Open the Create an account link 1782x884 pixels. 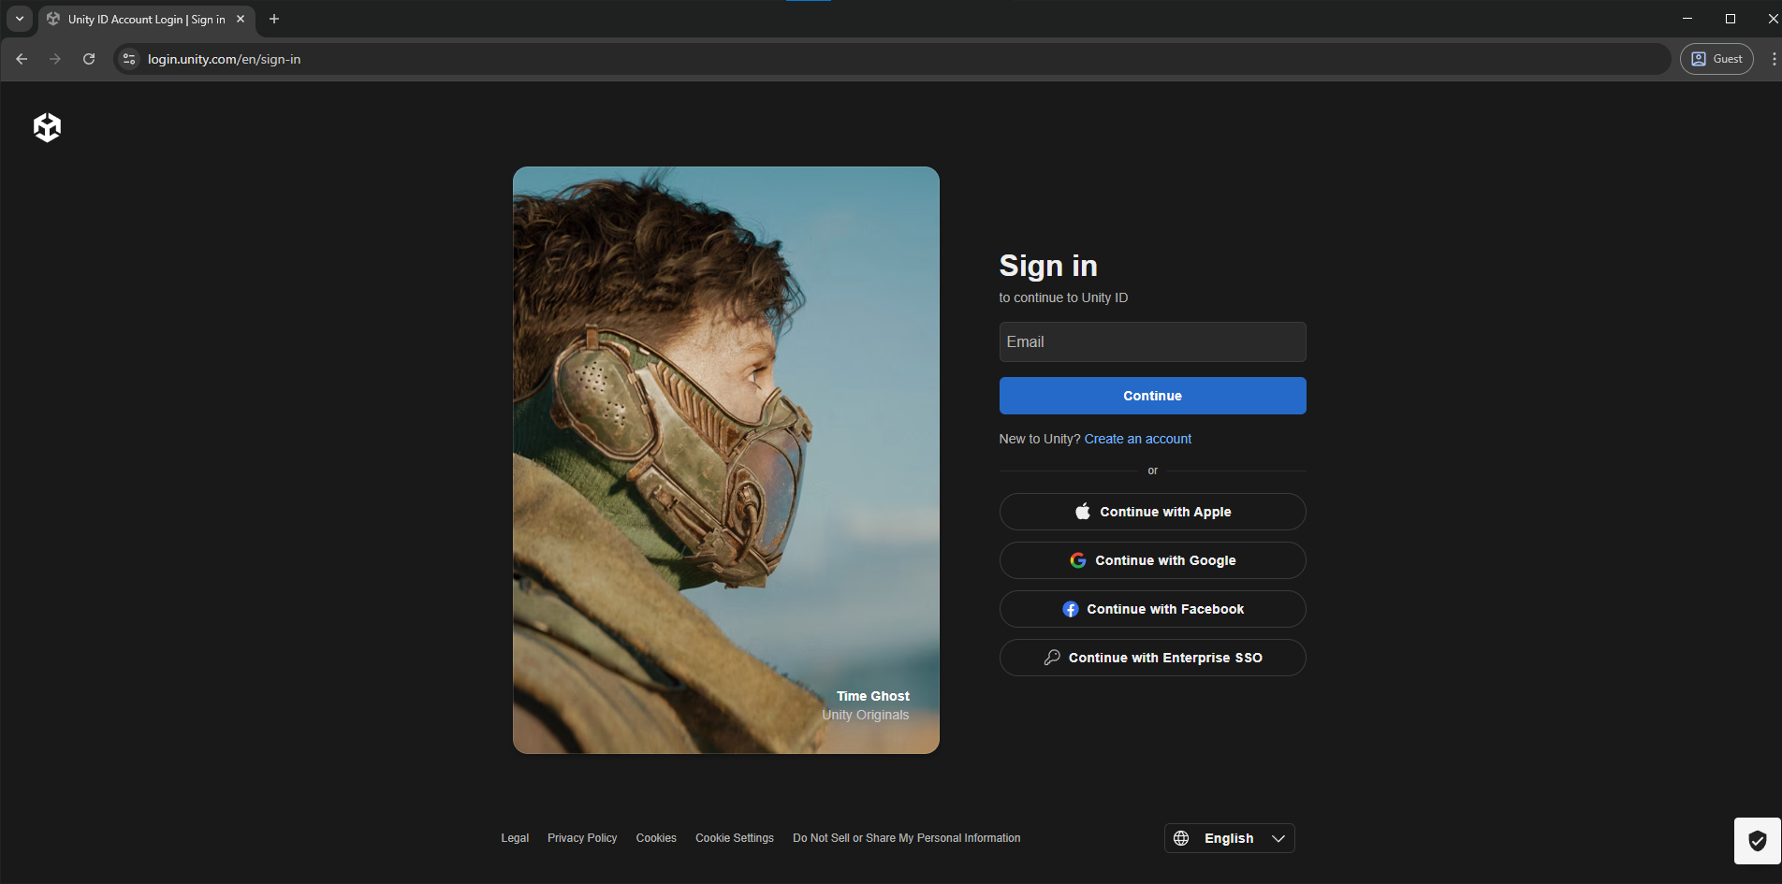click(1138, 438)
